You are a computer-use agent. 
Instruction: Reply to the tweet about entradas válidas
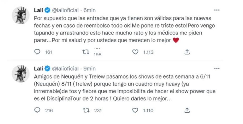point(37,52)
